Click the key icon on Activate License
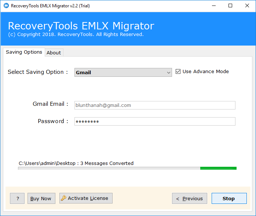Image resolution: width=256 pixels, height=216 pixels. [63, 198]
